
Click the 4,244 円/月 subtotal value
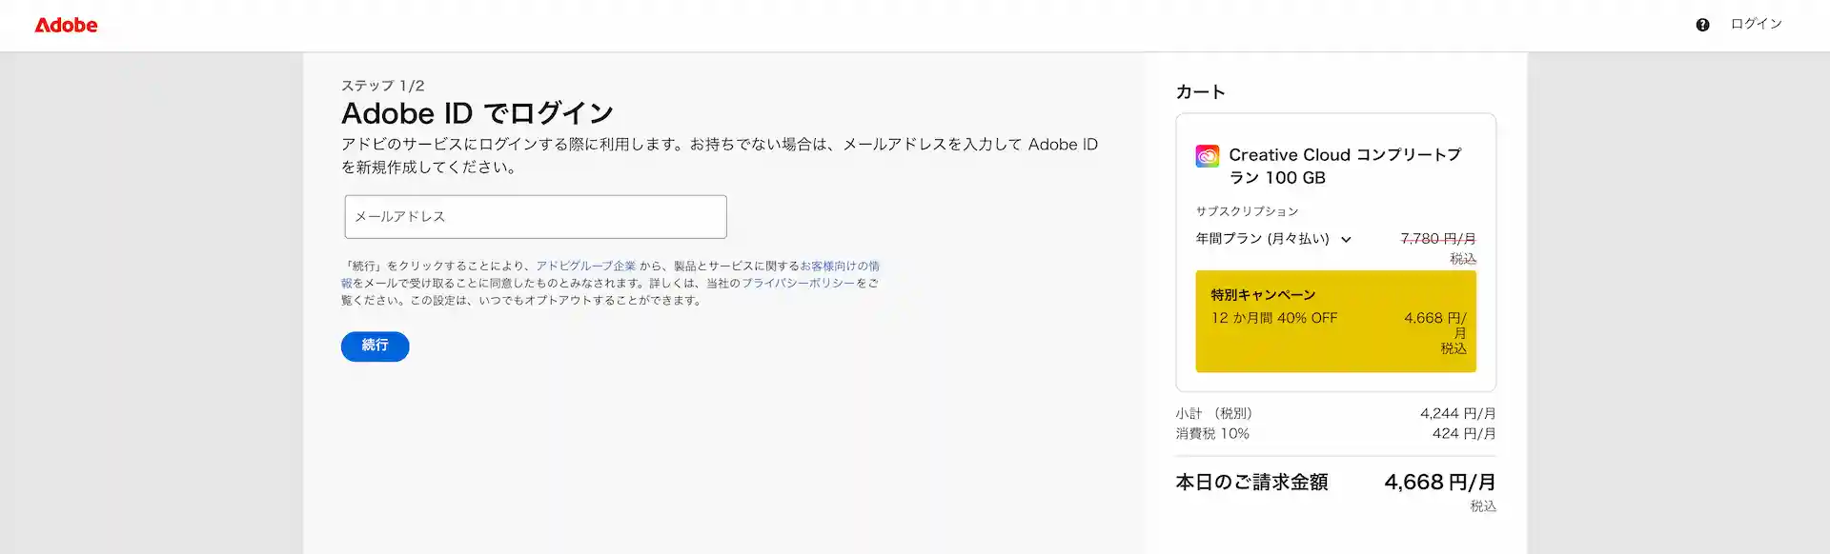tap(1457, 413)
